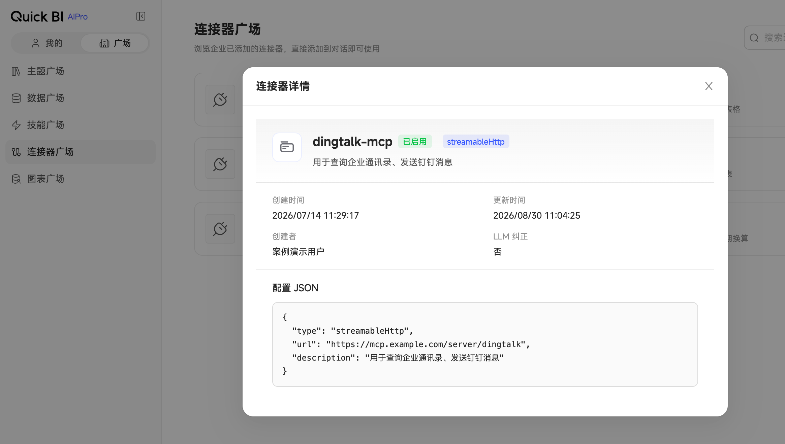Click the connector description 用于查询企业通讯录、发送钉钉消息
This screenshot has height=444, width=785.
(383, 162)
